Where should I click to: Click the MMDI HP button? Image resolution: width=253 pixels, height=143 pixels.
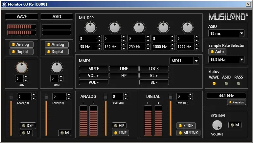[124, 76]
